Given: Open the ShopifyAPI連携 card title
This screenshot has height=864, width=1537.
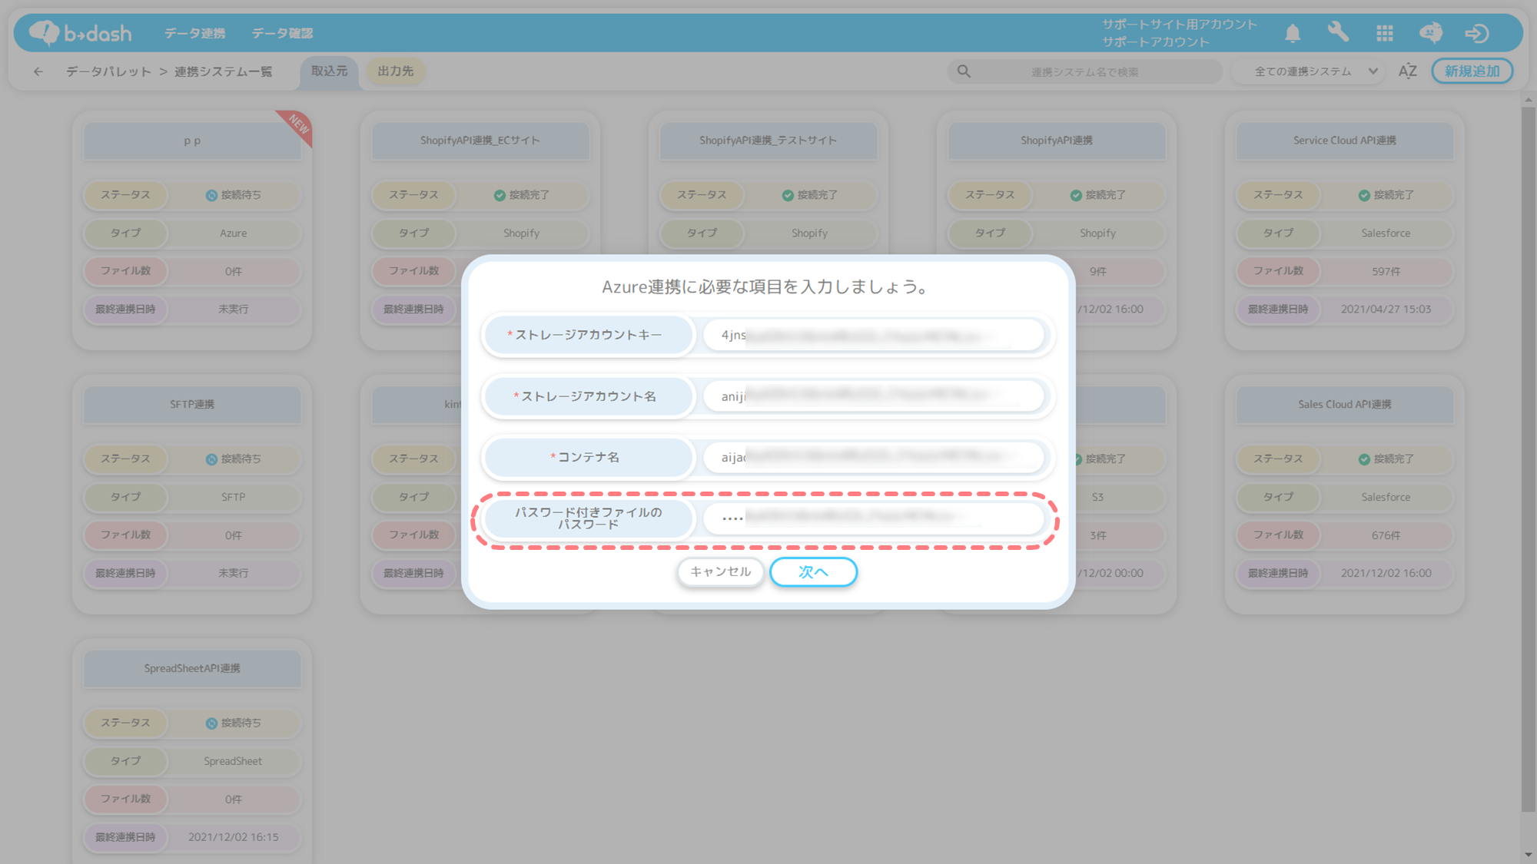Looking at the screenshot, I should click(1057, 141).
